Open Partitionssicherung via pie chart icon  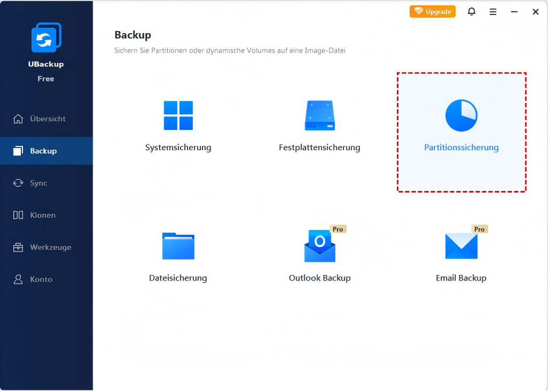point(461,115)
